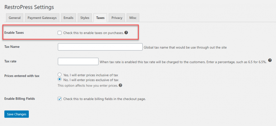Click the 'Enable Billing Fields' row label
Viewport: 276px width, 126px height.
(19, 99)
